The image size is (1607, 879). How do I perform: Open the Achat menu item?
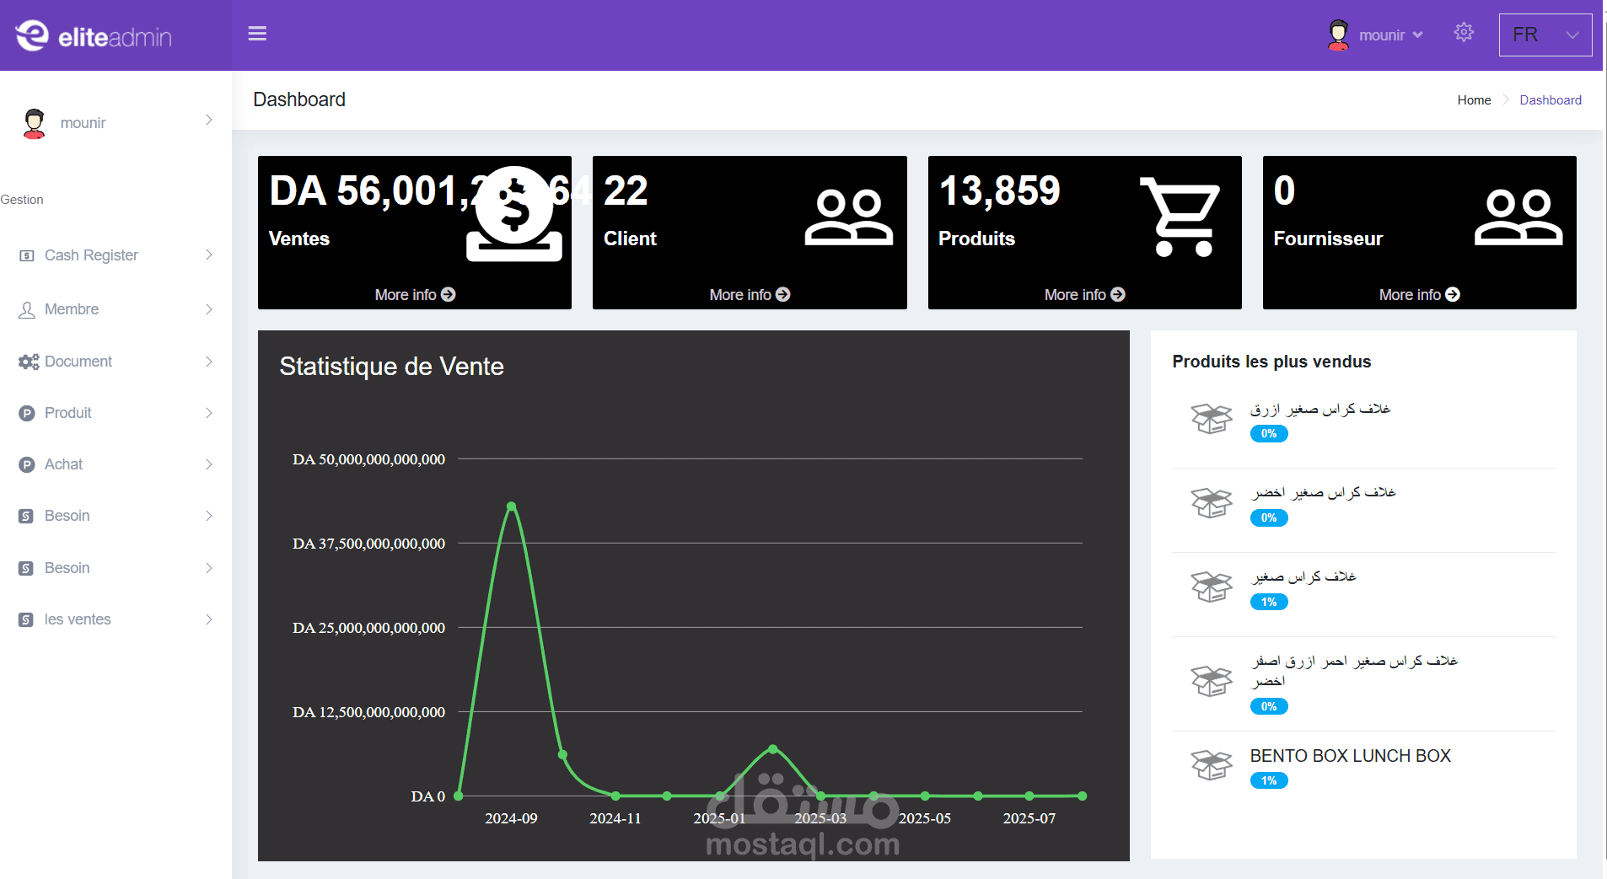[x=116, y=464]
